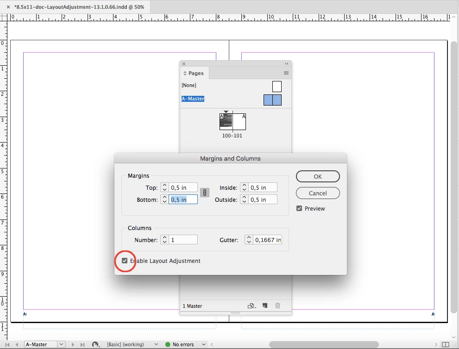This screenshot has width=459, height=349.
Task: Open the A-Master page selector dropdown
Action: [61, 344]
